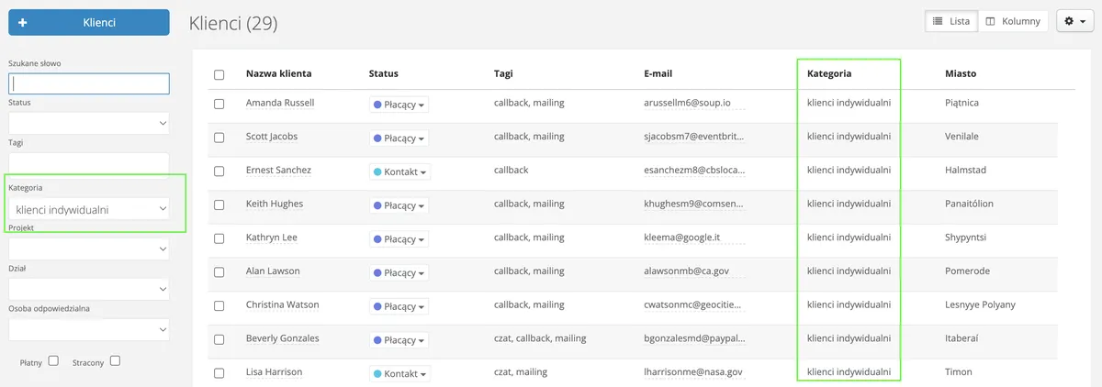Select the Scott Jacobs row checkbox
The image size is (1102, 387).
pyautogui.click(x=219, y=138)
